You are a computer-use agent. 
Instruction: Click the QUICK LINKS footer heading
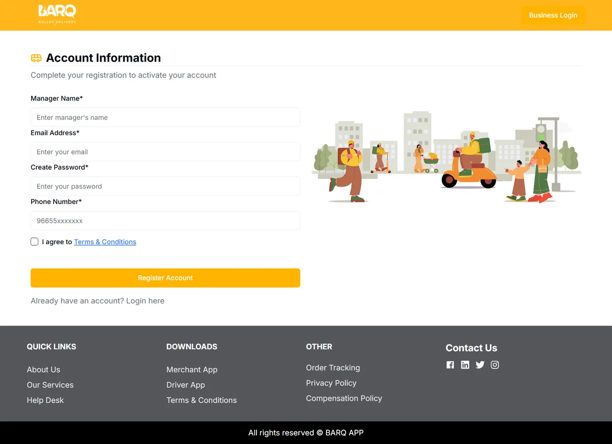(x=52, y=347)
